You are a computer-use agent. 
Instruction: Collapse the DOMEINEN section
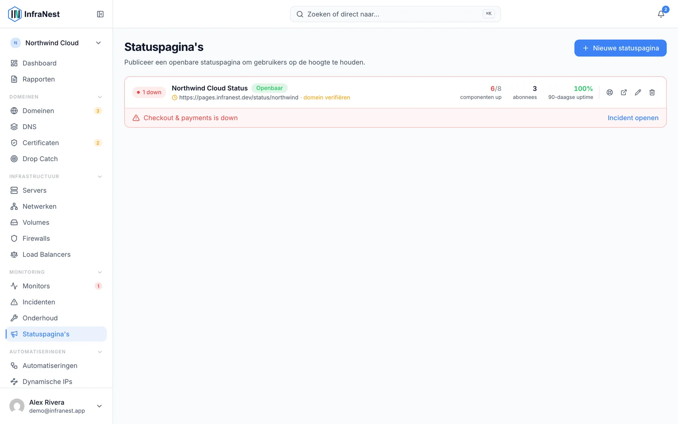tap(100, 97)
